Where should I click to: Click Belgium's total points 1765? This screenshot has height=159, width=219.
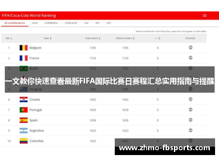point(93,48)
